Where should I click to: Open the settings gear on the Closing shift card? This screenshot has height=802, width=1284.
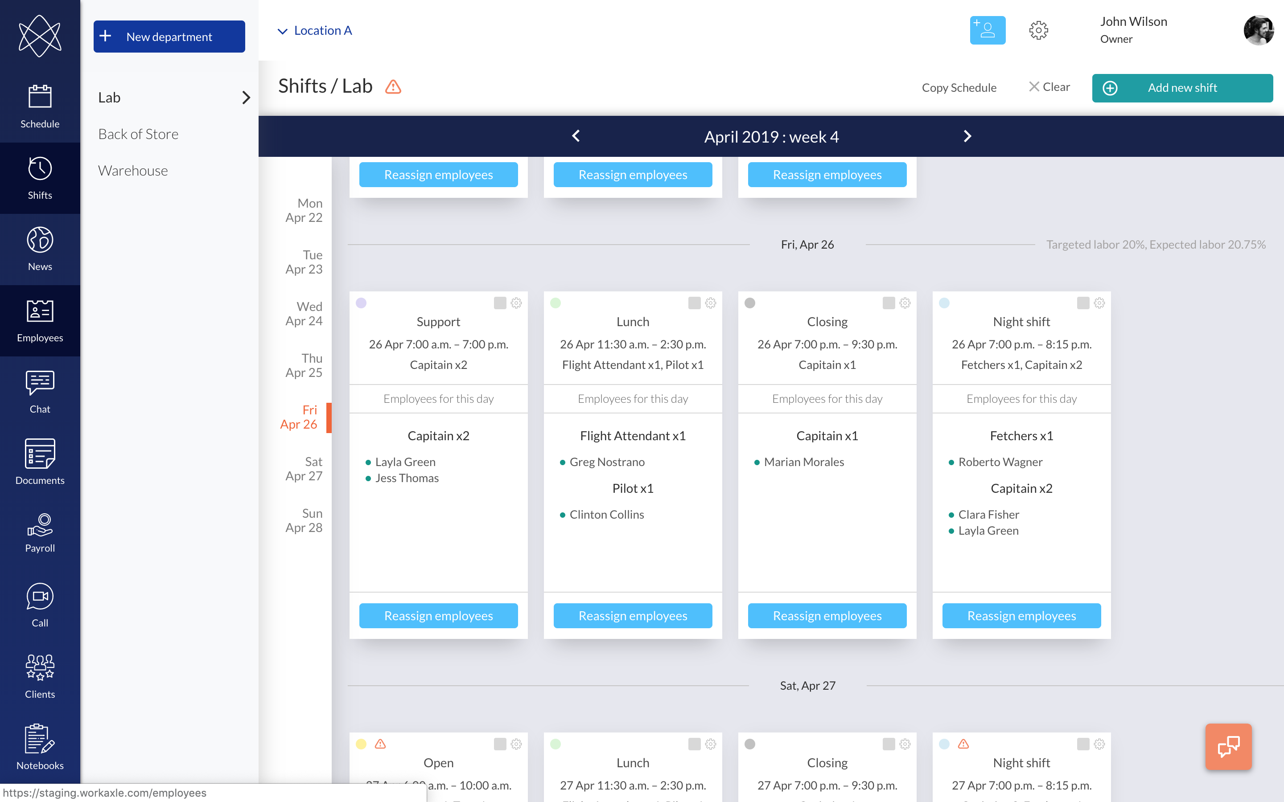click(905, 303)
